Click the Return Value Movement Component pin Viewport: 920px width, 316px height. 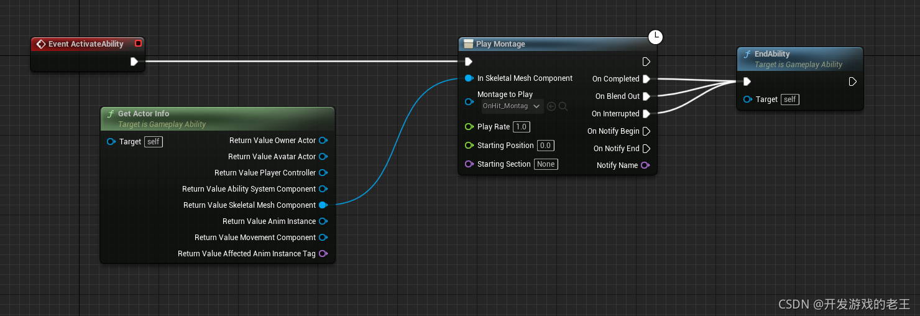[x=323, y=238]
